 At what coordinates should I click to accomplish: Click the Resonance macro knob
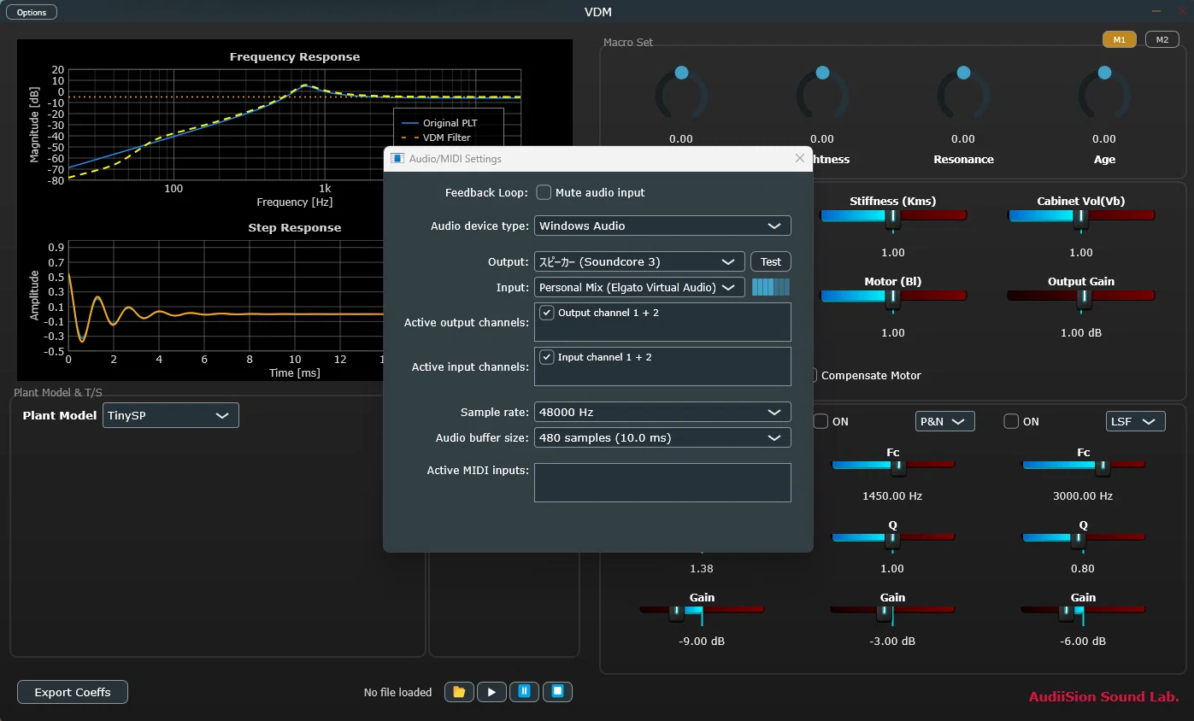(x=963, y=92)
